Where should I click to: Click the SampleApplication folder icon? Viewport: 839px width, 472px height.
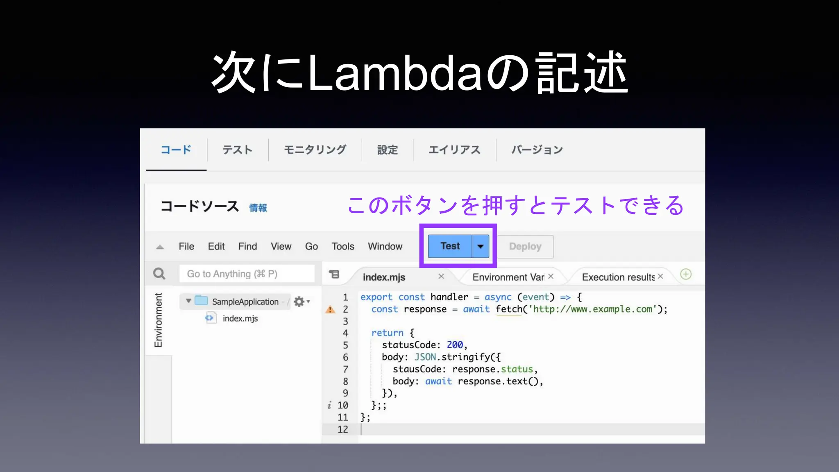pos(201,301)
